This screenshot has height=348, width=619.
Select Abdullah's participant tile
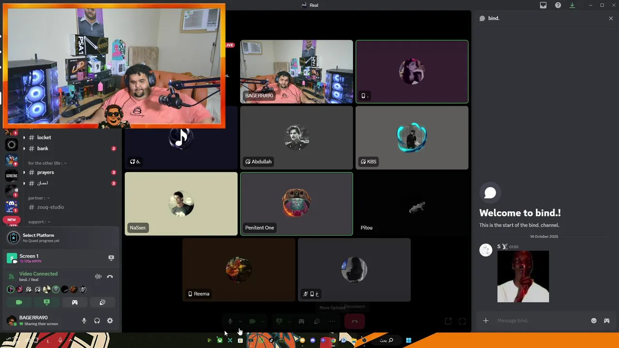(296, 138)
